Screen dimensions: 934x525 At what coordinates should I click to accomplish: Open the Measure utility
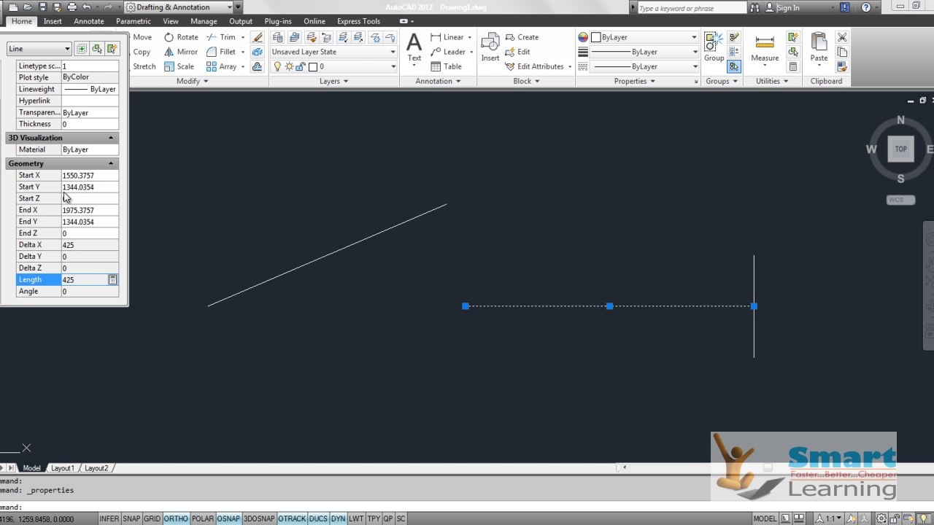point(765,48)
